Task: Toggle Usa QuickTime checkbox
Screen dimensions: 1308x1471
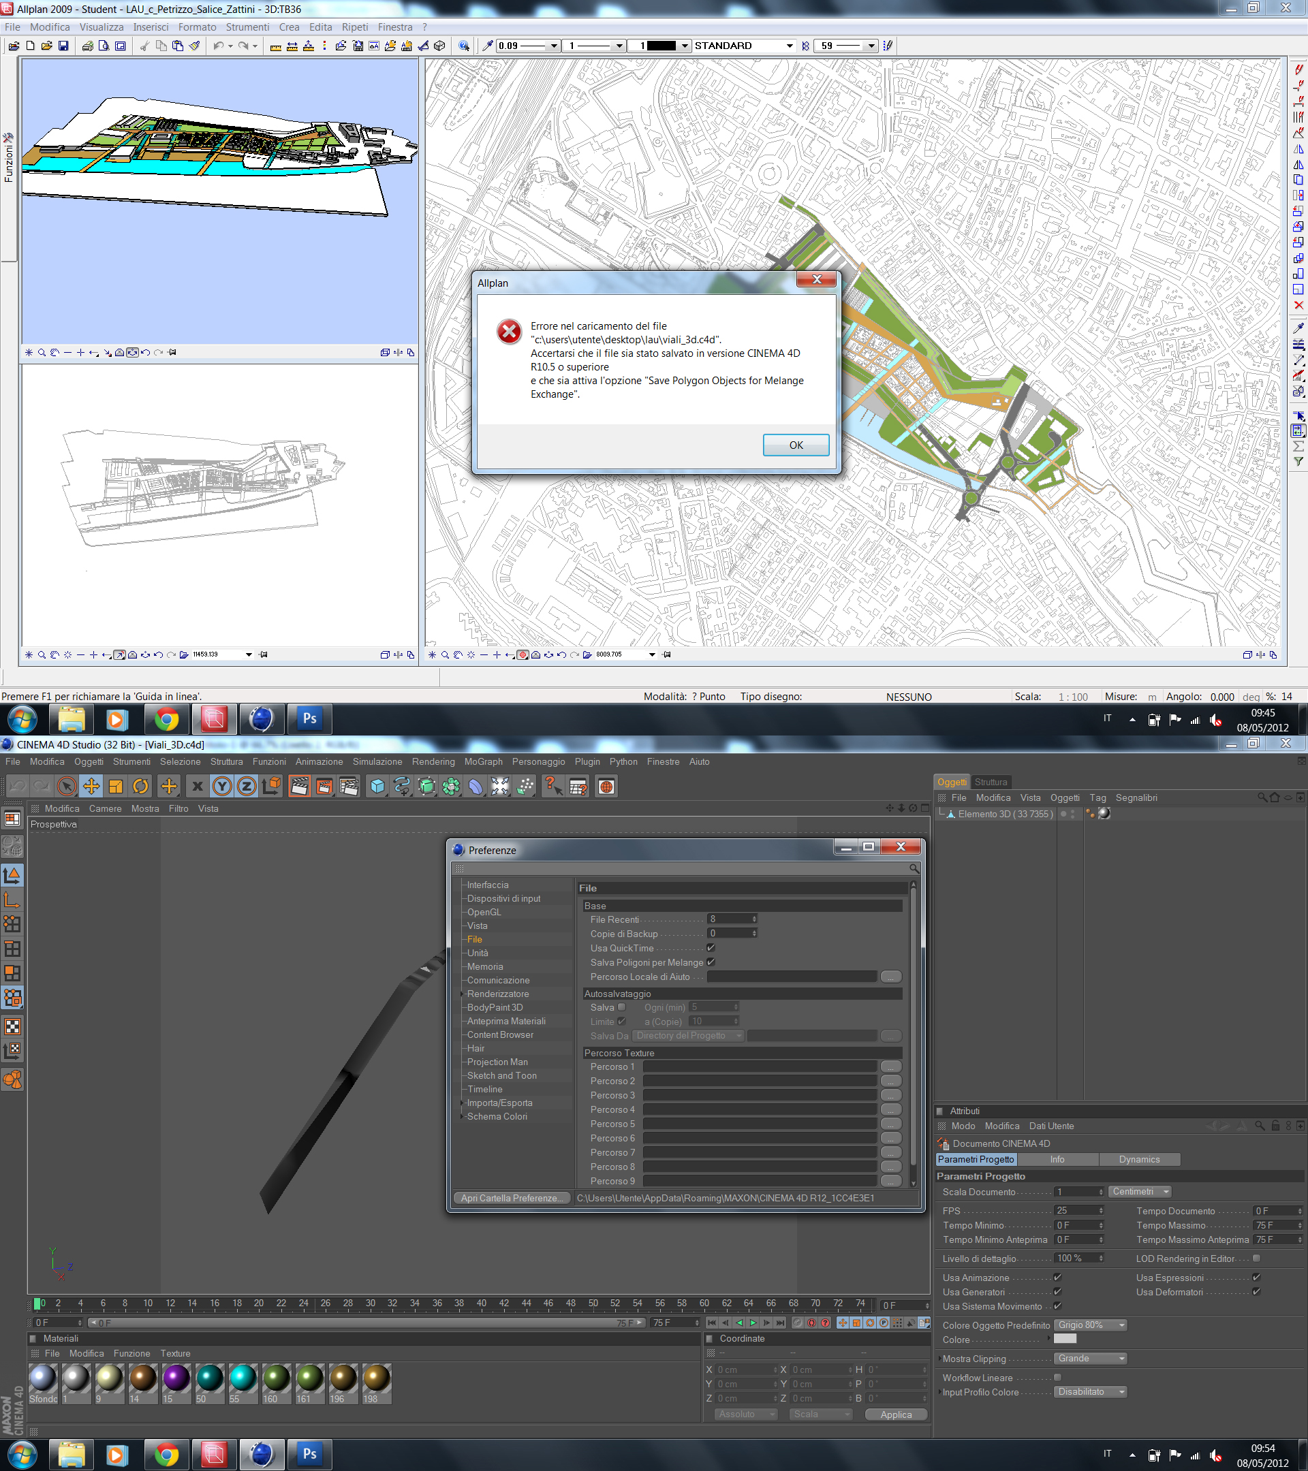Action: (711, 948)
